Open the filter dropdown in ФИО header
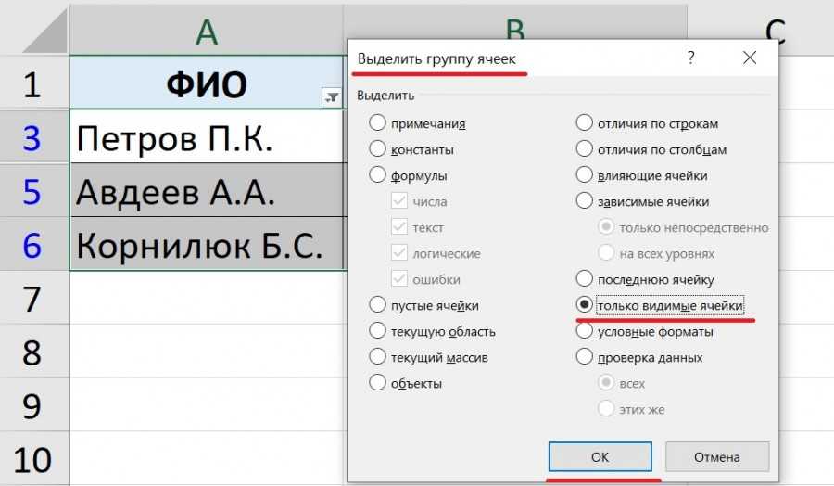The image size is (834, 486). pyautogui.click(x=331, y=97)
